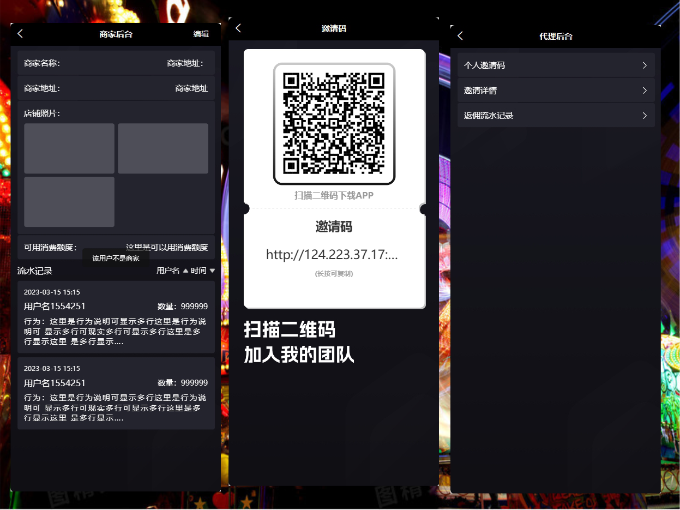Click the 编辑 button in merchant header
Screen dimensions: 680x510
coord(201,34)
